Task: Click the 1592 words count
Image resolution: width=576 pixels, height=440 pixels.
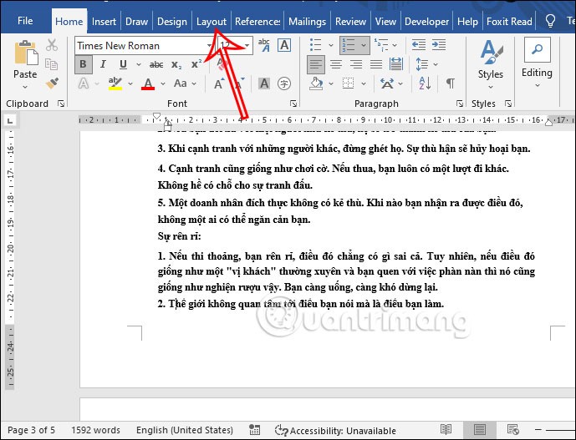Action: pyautogui.click(x=95, y=430)
